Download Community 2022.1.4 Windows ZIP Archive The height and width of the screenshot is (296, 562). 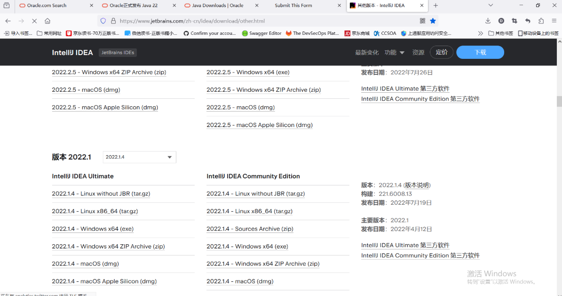[263, 264]
